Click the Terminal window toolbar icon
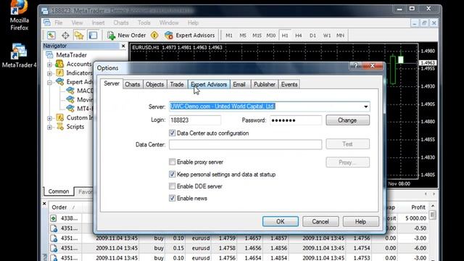 (x=93, y=36)
